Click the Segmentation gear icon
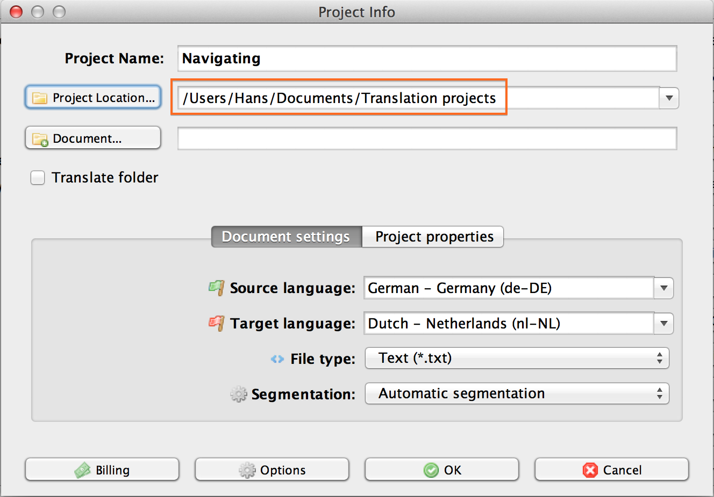Screen dimensions: 714x497 click(238, 394)
